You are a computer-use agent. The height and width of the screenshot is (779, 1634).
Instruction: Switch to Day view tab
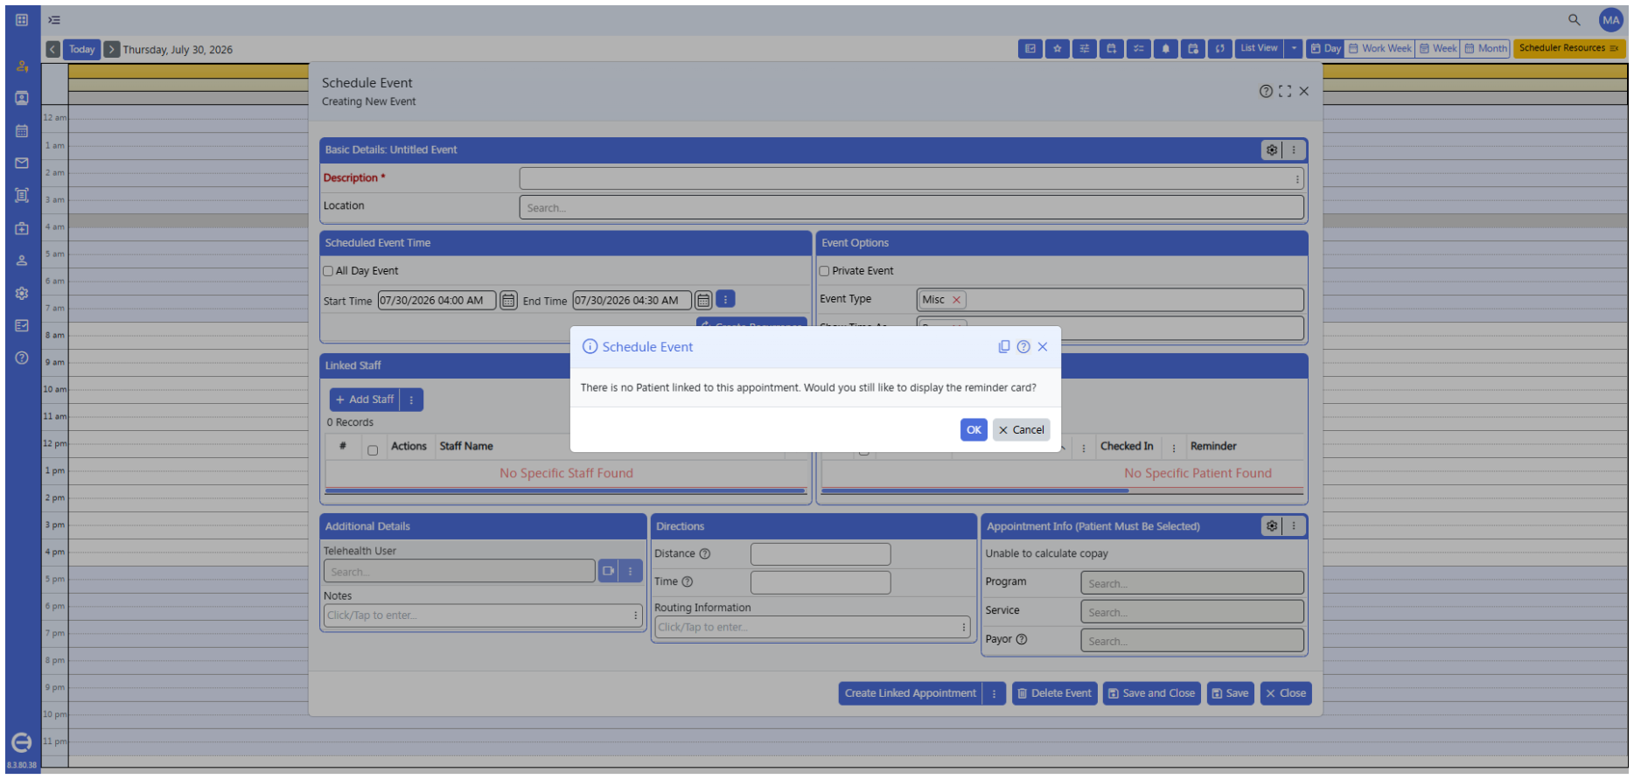tap(1325, 49)
